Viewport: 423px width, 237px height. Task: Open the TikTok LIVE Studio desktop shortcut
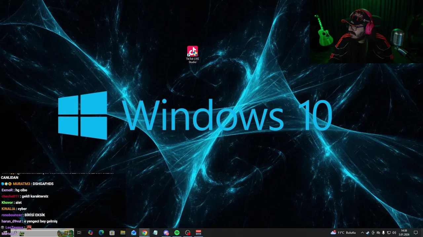click(192, 55)
